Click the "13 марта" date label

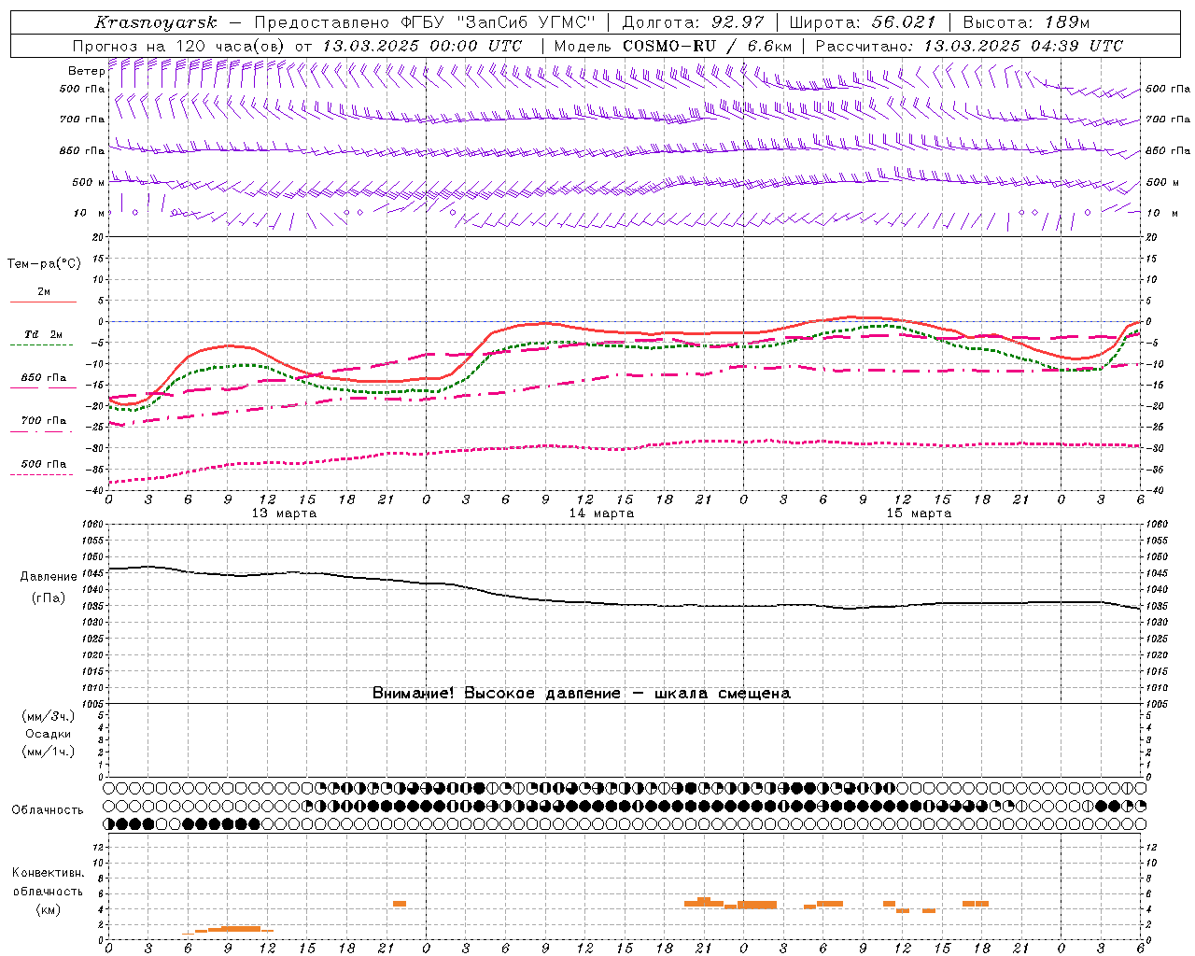click(x=284, y=513)
